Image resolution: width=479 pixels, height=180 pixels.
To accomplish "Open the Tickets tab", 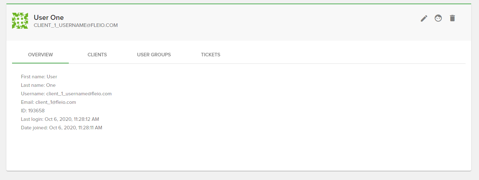I will point(211,55).
